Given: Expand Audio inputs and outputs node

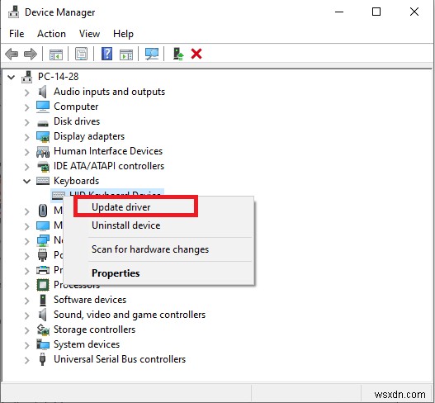Looking at the screenshot, I should coord(27,92).
